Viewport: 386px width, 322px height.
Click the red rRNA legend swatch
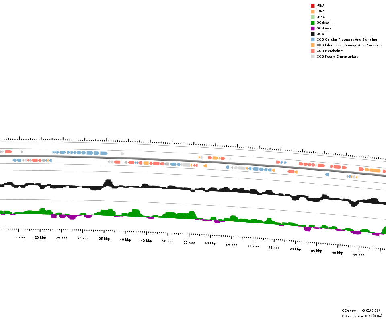(312, 6)
